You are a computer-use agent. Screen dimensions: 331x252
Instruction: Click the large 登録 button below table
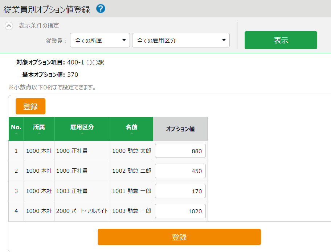pyautogui.click(x=179, y=237)
